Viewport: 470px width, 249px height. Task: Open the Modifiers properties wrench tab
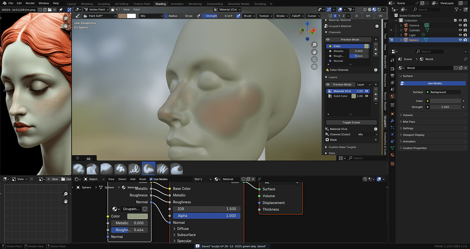tap(392, 121)
